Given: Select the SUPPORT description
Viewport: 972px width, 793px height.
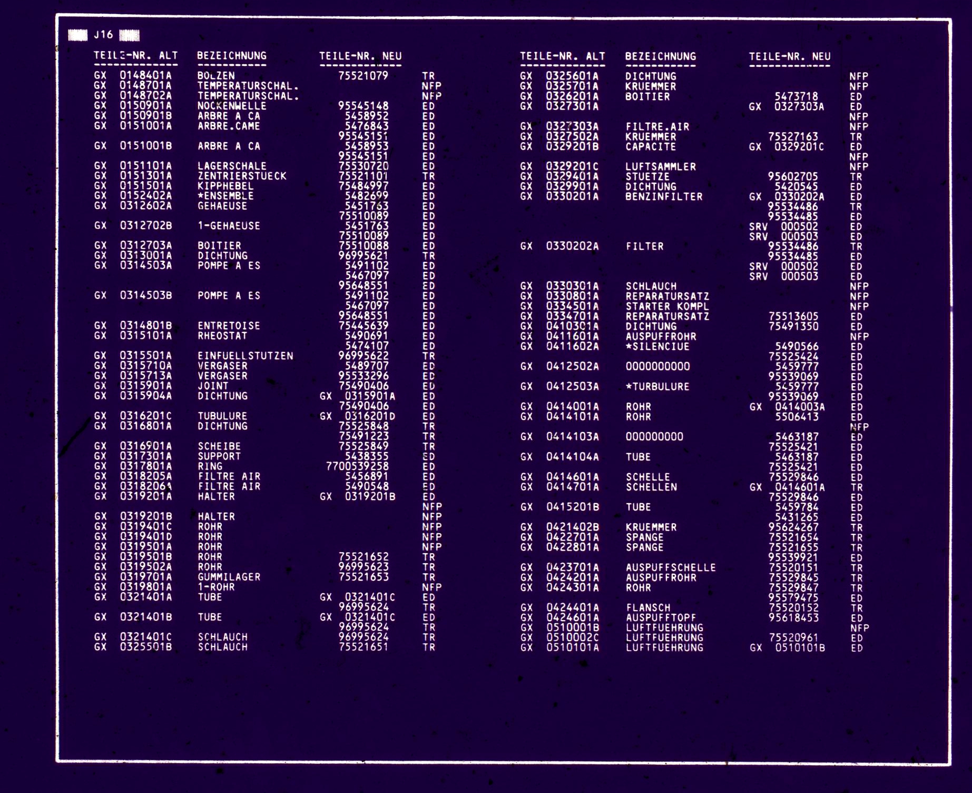Looking at the screenshot, I should coord(219,456).
